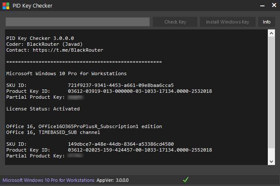Click License Status: Activated text
This screenshot has height=186, width=280.
(x=43, y=109)
